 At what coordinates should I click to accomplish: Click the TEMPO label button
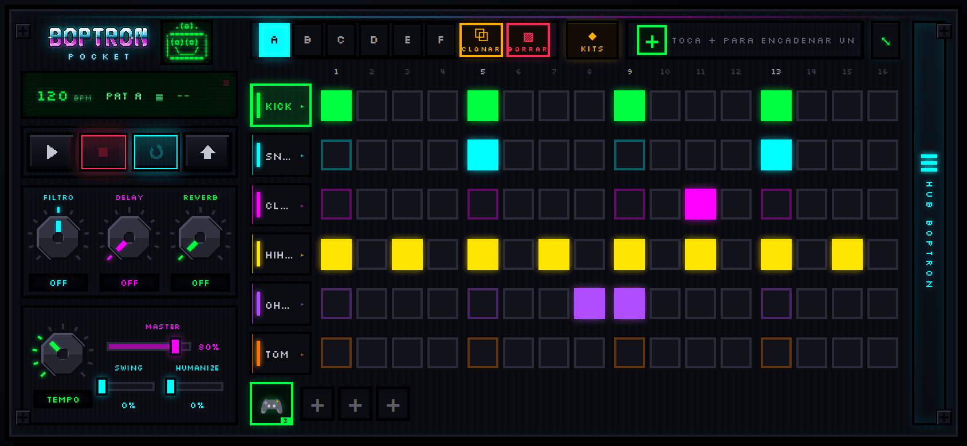(x=63, y=400)
